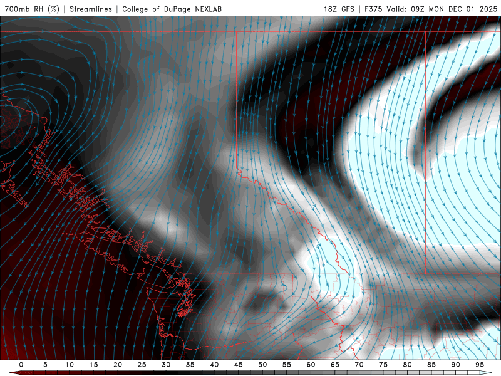The image size is (501, 376).
Task: Click the 20 value on color scale
Action: tap(118, 365)
